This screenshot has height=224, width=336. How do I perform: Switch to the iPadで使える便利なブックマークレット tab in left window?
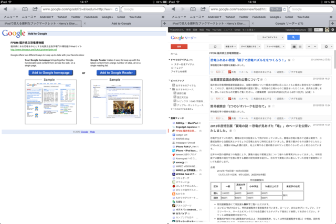[x=41, y=23]
